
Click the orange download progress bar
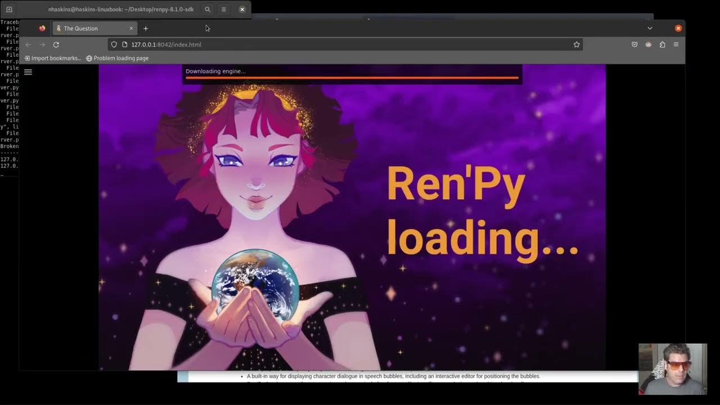coord(352,78)
